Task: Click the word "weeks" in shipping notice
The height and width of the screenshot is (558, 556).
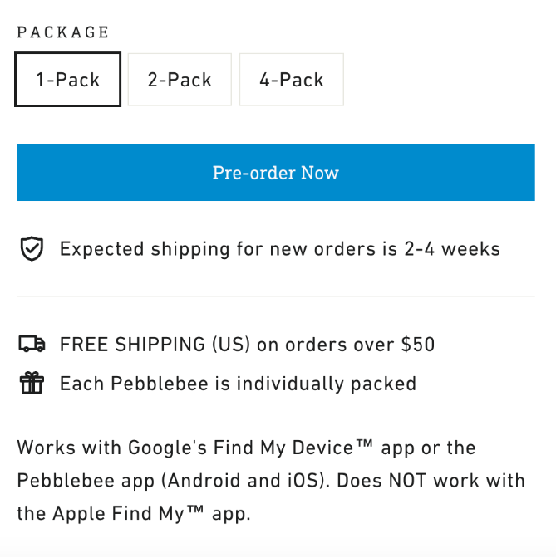Action: (x=471, y=248)
